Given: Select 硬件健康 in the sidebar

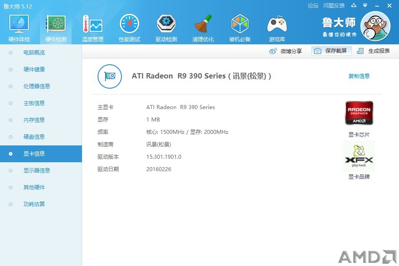Looking at the screenshot, I should [41, 70].
